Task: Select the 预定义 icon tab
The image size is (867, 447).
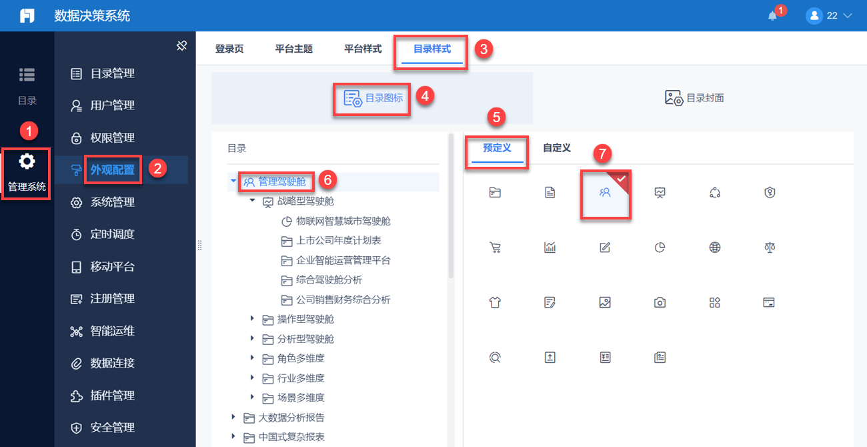Action: (497, 148)
